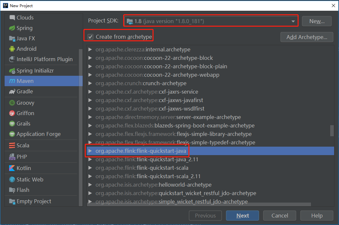Viewport: 339px width, 225px height.
Task: Click the Application Forge icon
Action: point(12,134)
